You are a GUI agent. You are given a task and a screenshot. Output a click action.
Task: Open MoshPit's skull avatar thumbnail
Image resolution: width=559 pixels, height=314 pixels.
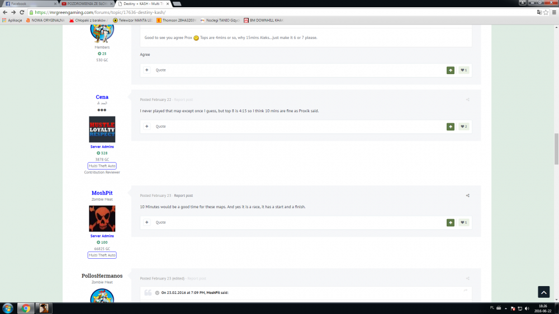[102, 219]
